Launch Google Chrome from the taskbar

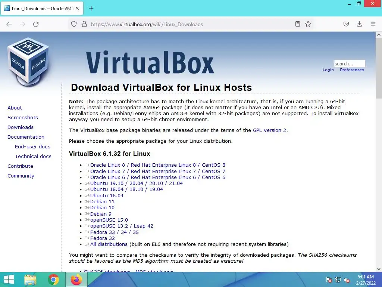(x=53, y=280)
